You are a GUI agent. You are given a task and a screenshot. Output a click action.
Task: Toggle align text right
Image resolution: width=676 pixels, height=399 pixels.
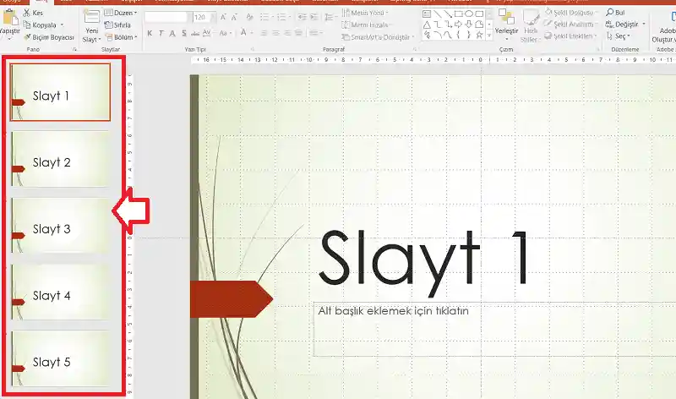point(287,33)
